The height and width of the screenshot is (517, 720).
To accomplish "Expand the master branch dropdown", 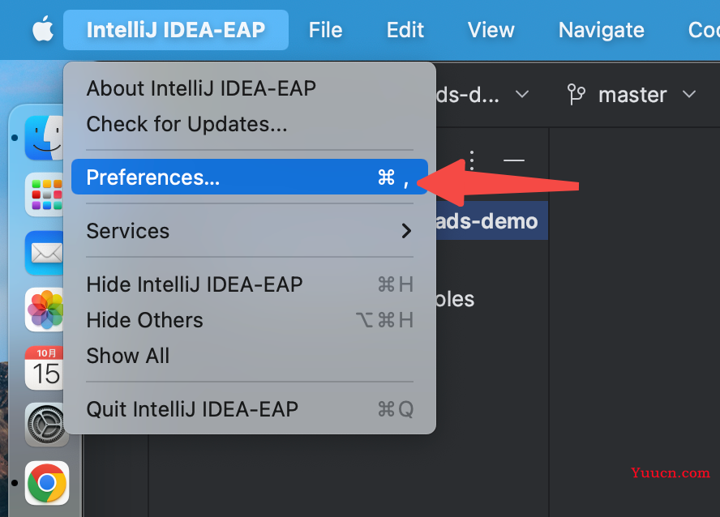I will coord(688,95).
